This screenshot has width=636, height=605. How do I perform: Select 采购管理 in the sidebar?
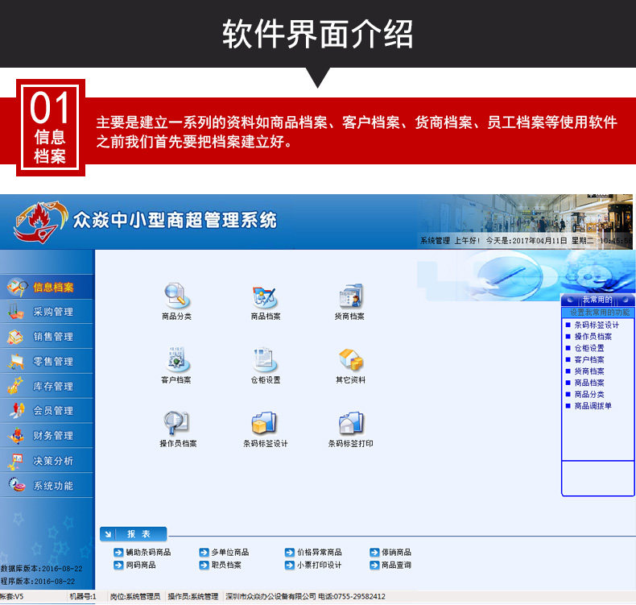pos(47,312)
